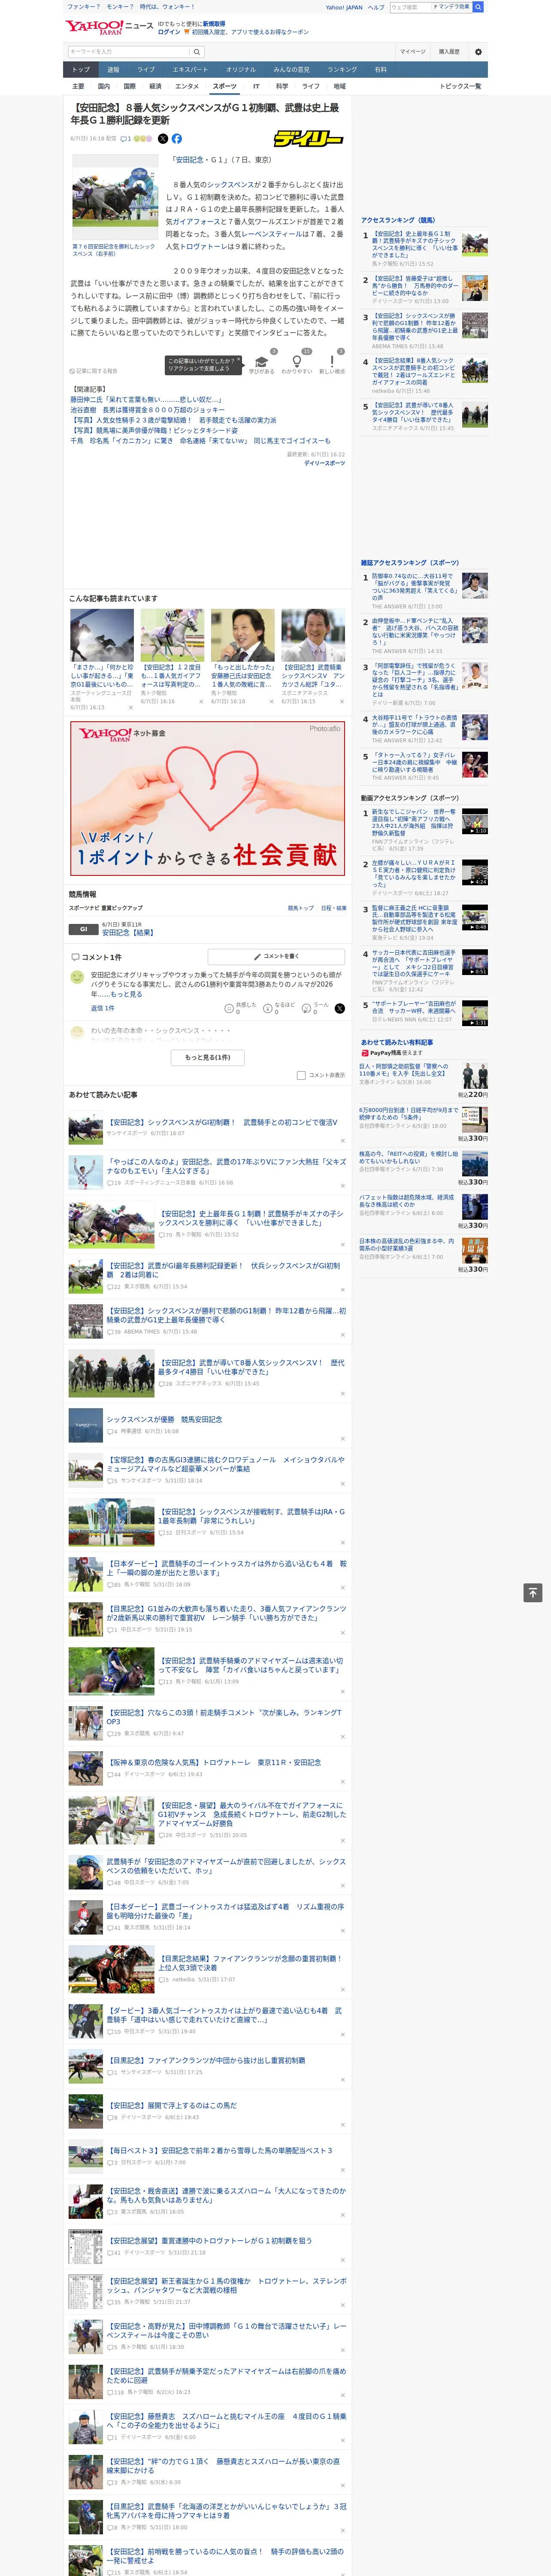Click the scroll-to-top arrow button
551x2576 pixels.
pyautogui.click(x=533, y=1592)
